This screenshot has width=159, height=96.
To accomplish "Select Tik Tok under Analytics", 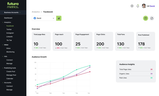I will click(9, 40).
